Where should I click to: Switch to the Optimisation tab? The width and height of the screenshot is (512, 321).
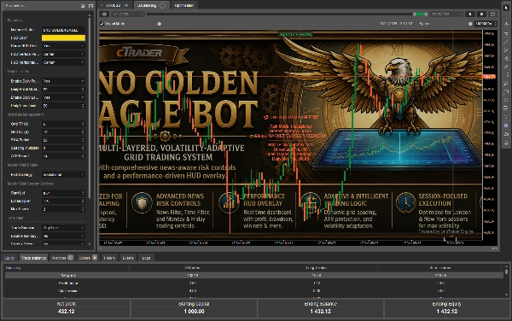pos(183,5)
